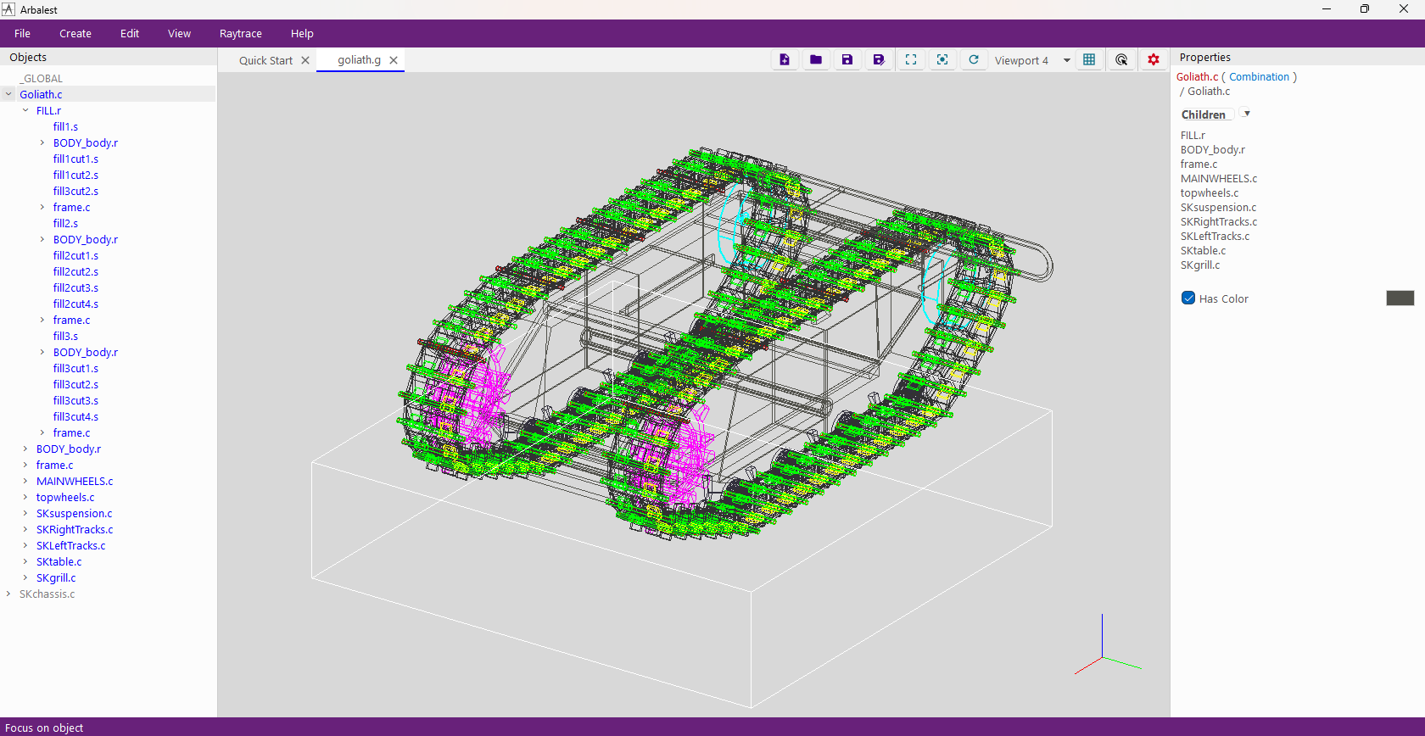
Task: Select fill3.s in the Objects tree
Action: click(x=65, y=336)
